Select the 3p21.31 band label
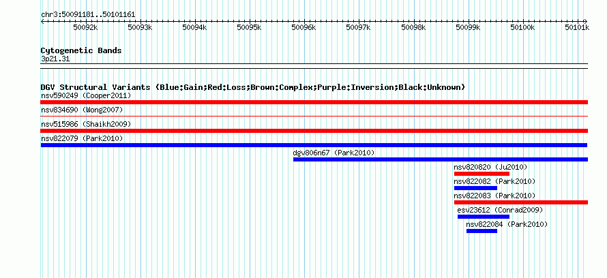607x278 pixels. point(55,59)
